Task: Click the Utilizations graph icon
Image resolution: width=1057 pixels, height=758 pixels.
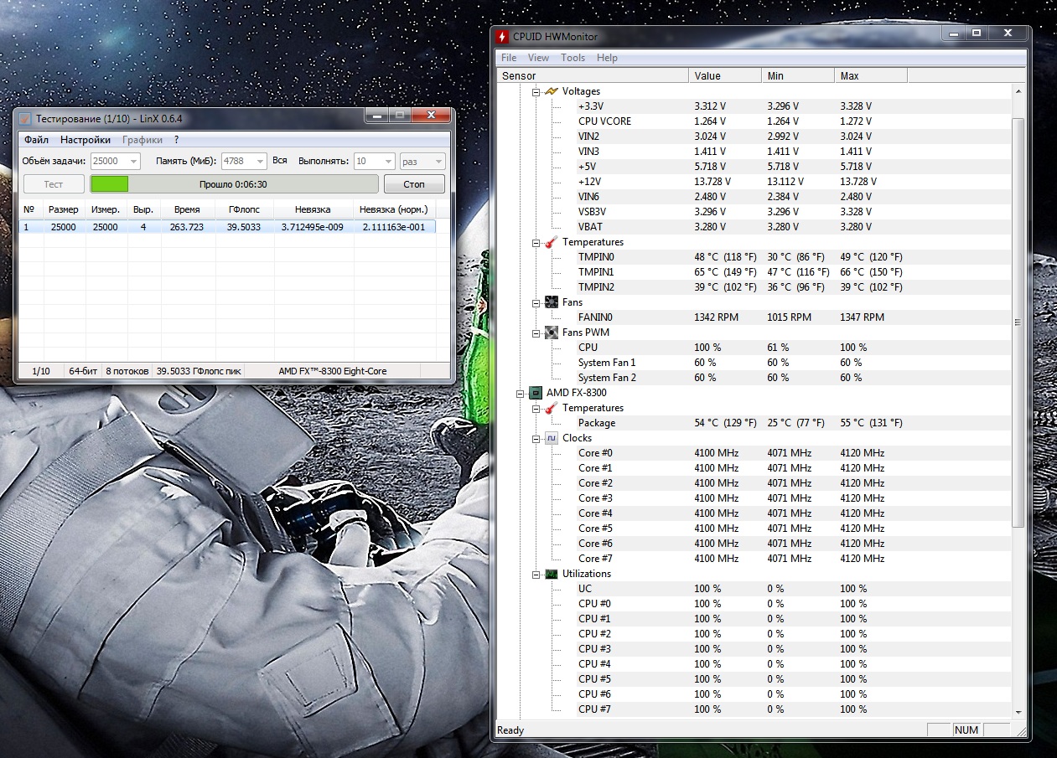Action: click(551, 574)
